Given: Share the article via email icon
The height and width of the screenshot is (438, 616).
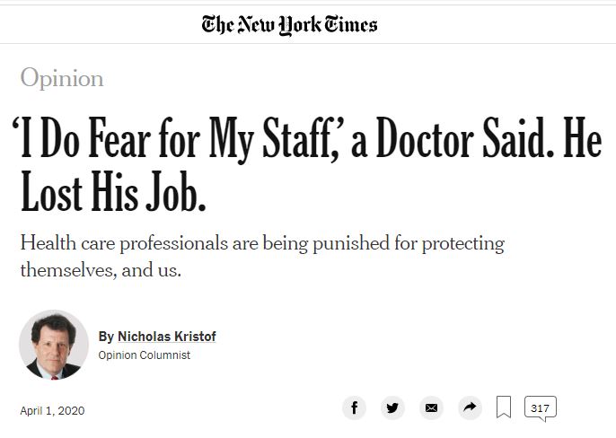Looking at the screenshot, I should (431, 407).
